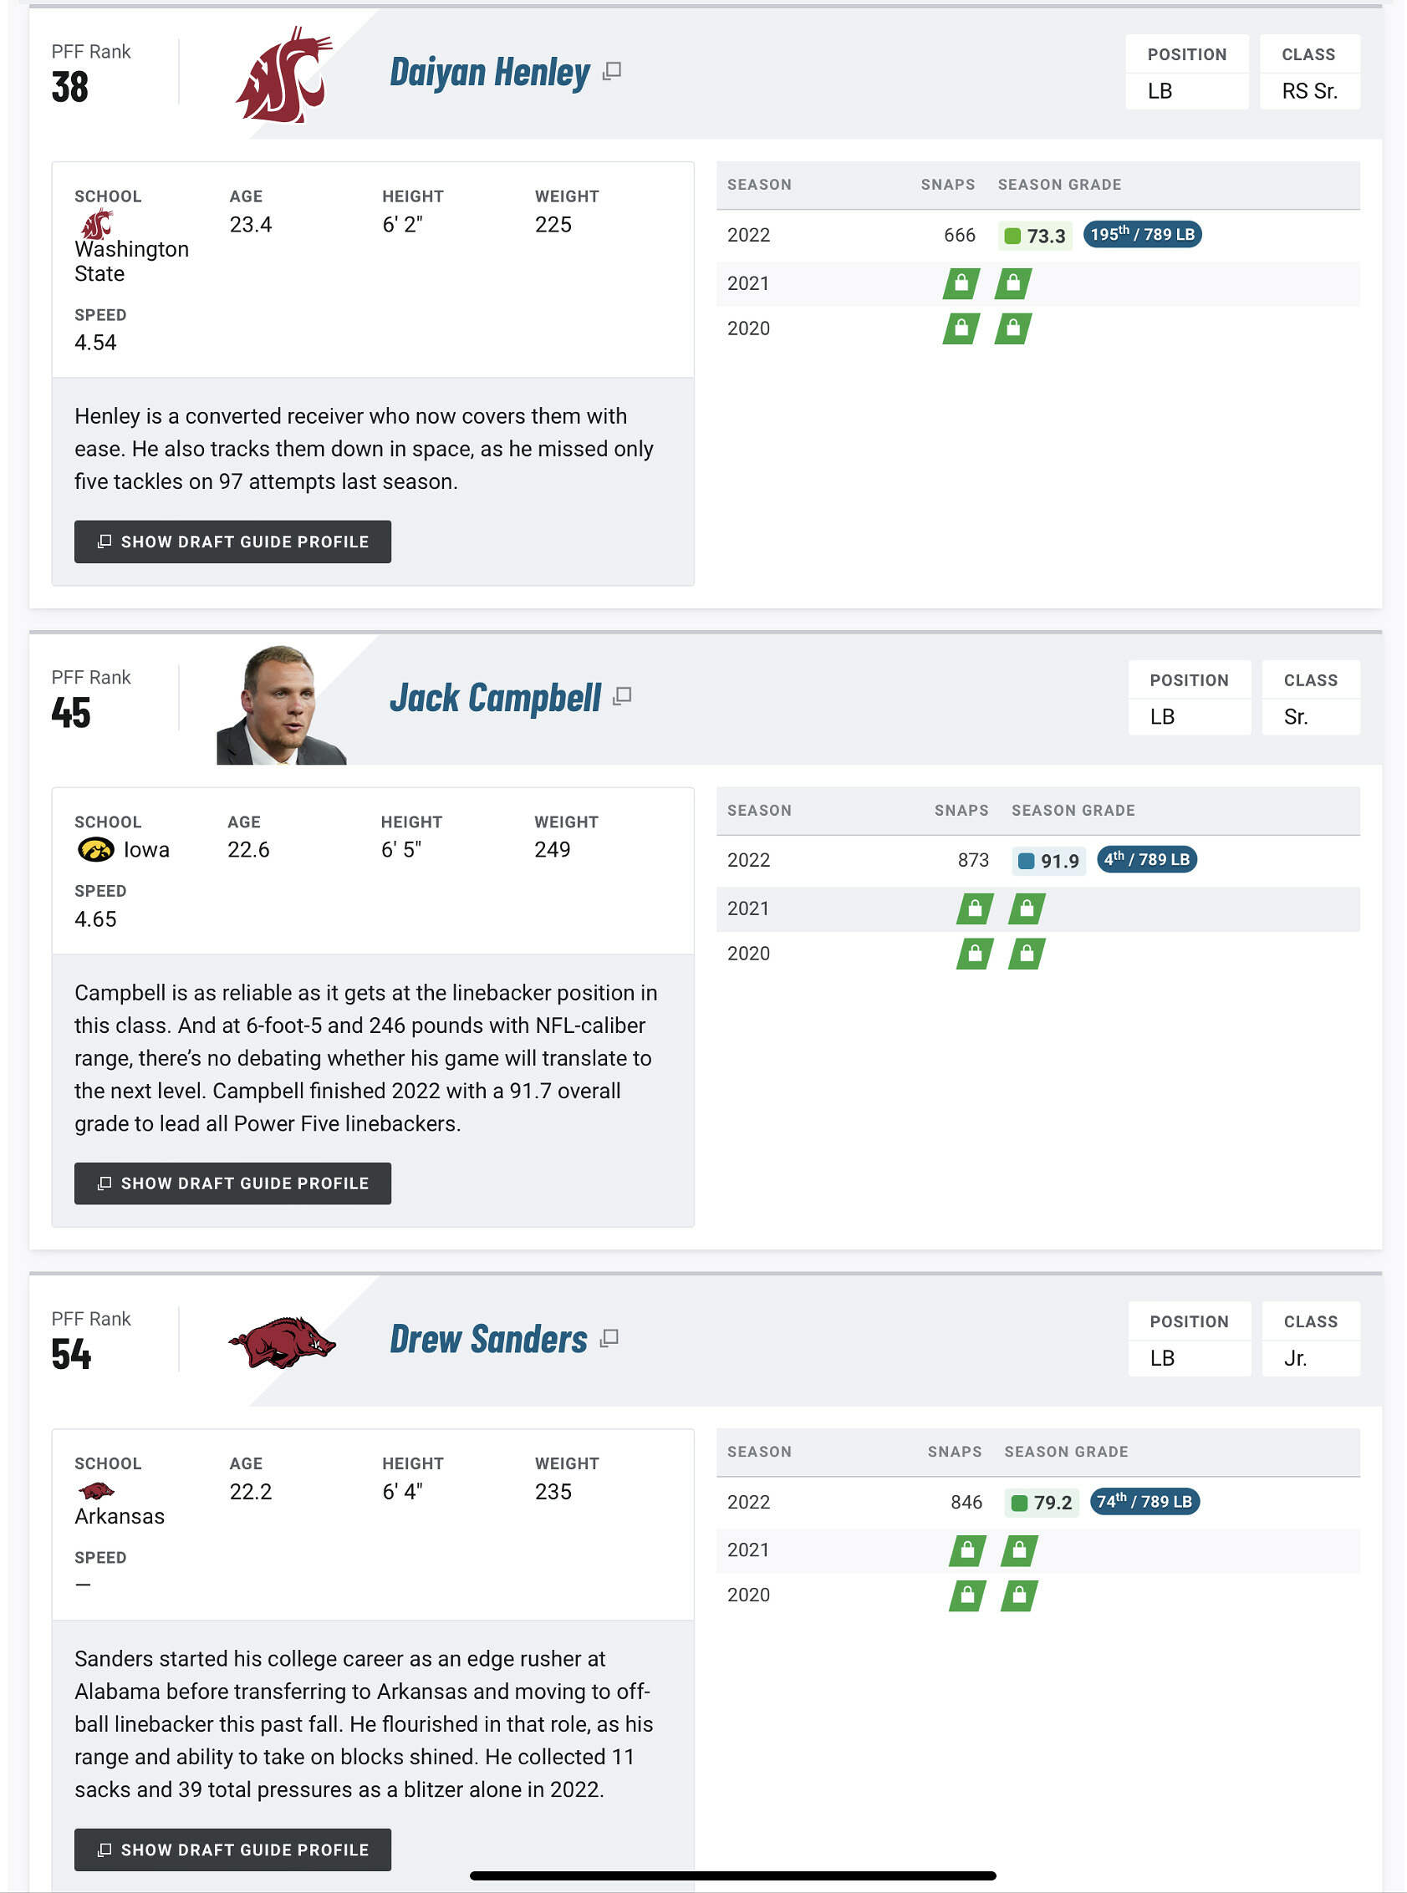The height and width of the screenshot is (1893, 1407).
Task: Open Daiyan Henley's external link icon
Action: pyautogui.click(x=611, y=72)
